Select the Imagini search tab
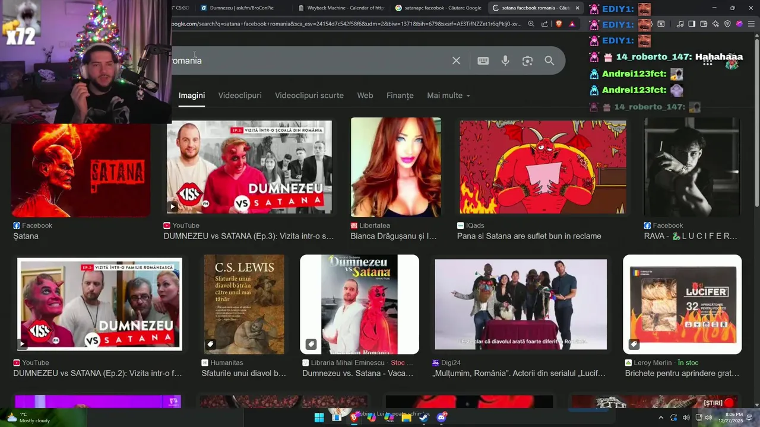This screenshot has width=760, height=427. pos(192,95)
